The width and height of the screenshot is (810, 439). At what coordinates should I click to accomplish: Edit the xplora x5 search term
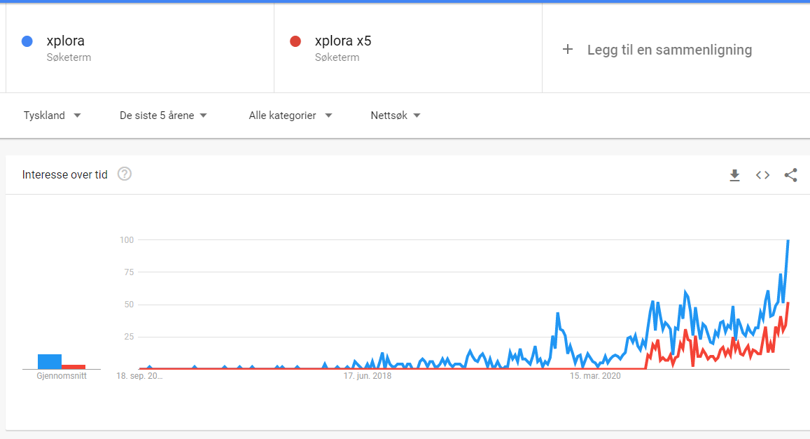343,41
